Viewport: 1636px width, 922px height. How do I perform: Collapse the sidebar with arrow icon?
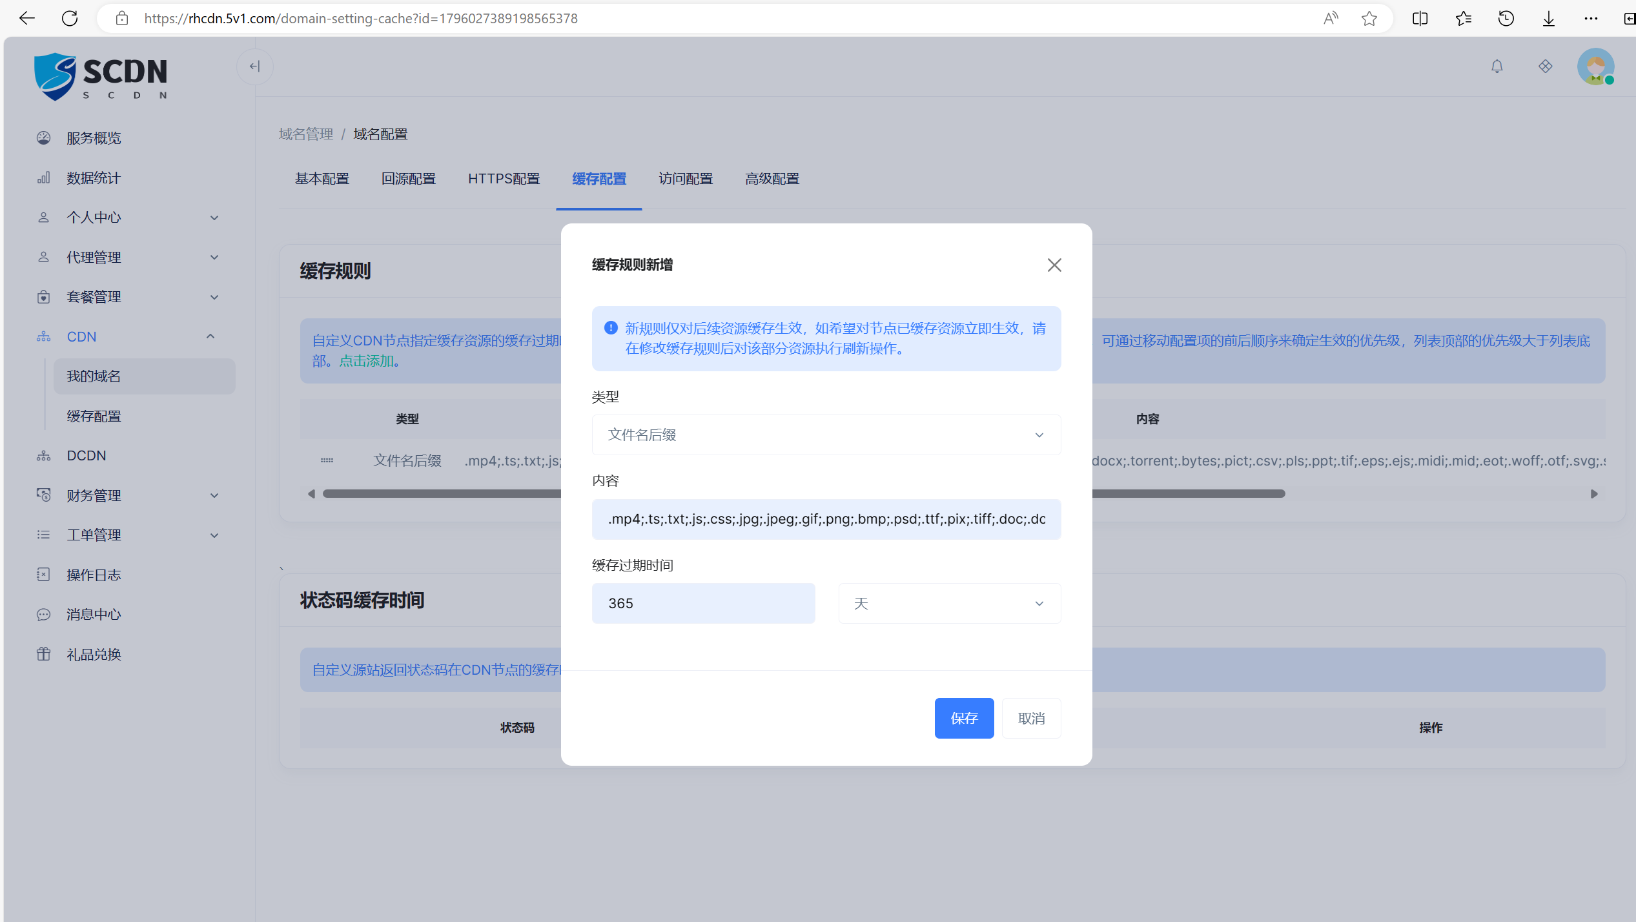coord(255,67)
